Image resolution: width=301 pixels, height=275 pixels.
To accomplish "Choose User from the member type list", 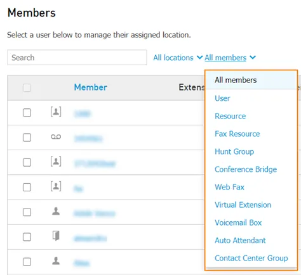I will pos(222,98).
